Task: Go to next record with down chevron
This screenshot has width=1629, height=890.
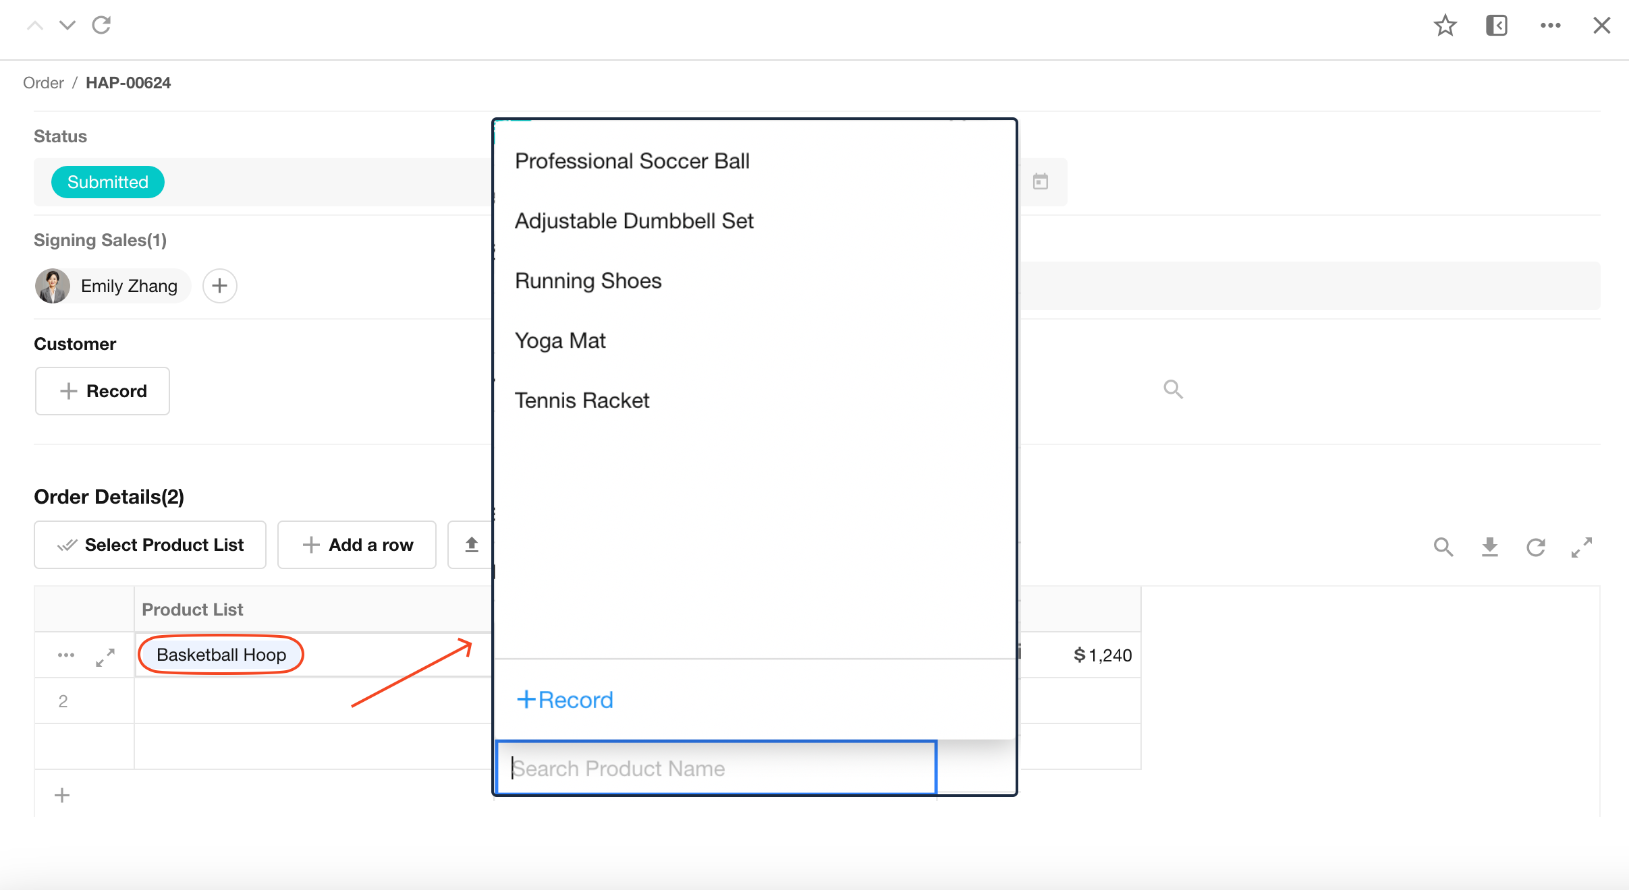Action: (67, 26)
